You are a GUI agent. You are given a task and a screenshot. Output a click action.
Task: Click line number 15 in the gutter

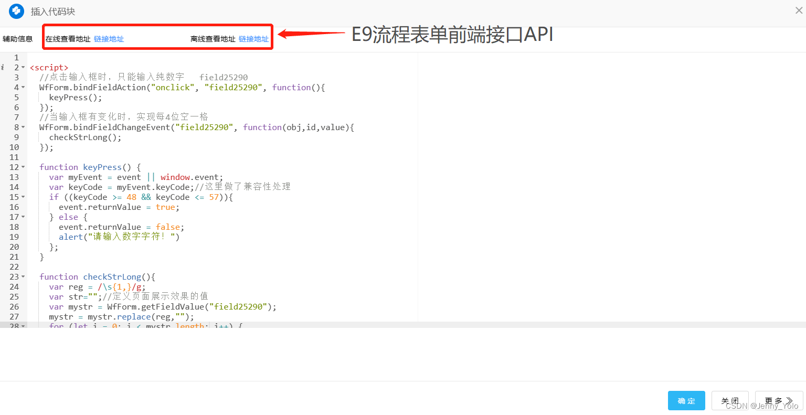pos(14,197)
